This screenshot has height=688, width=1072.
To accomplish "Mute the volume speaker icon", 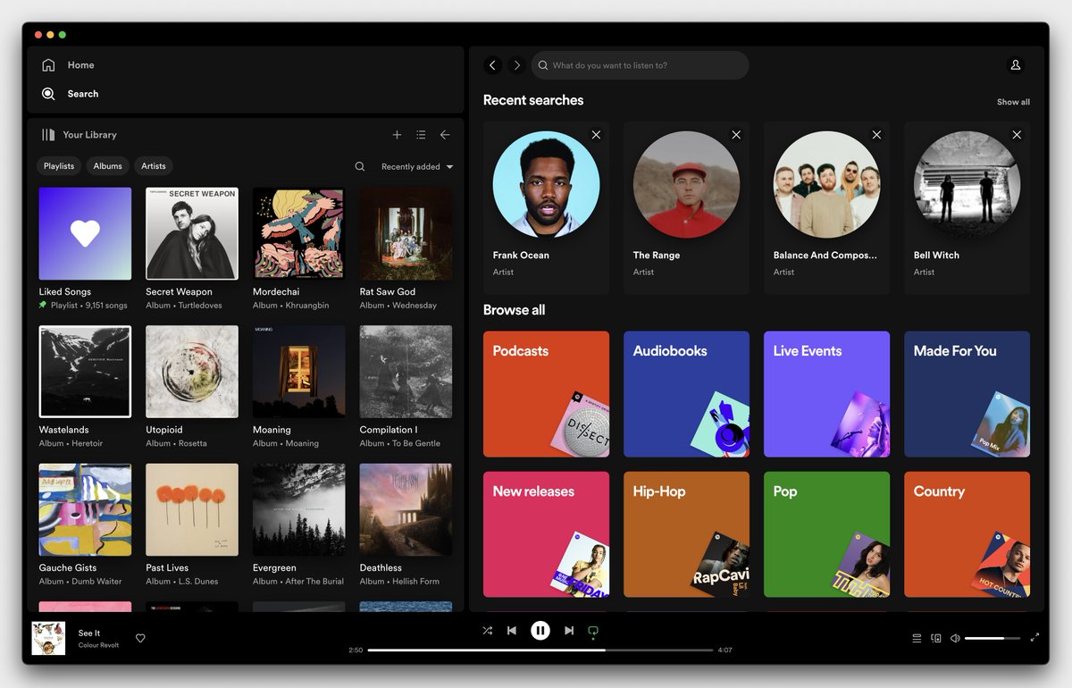I will pos(955,638).
